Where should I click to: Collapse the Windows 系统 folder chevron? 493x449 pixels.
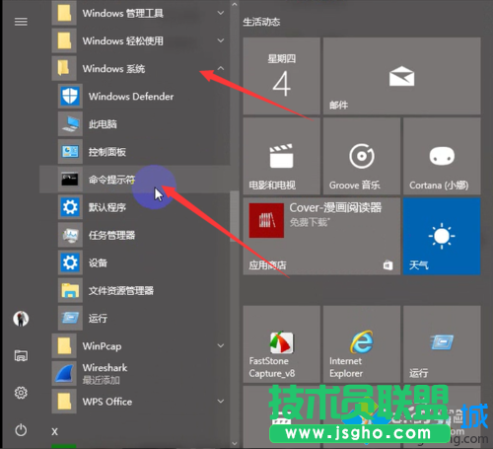coord(221,68)
